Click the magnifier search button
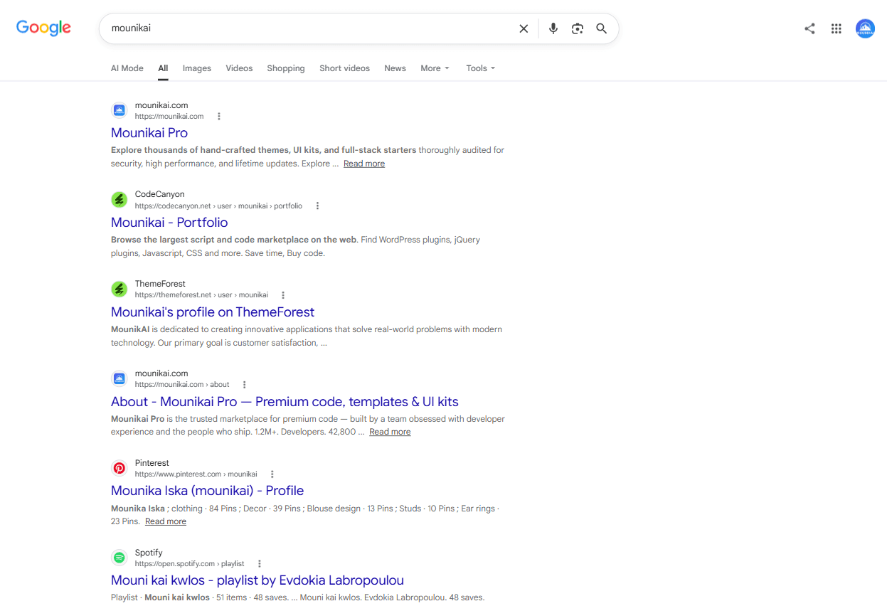The height and width of the screenshot is (606, 887). pos(602,28)
